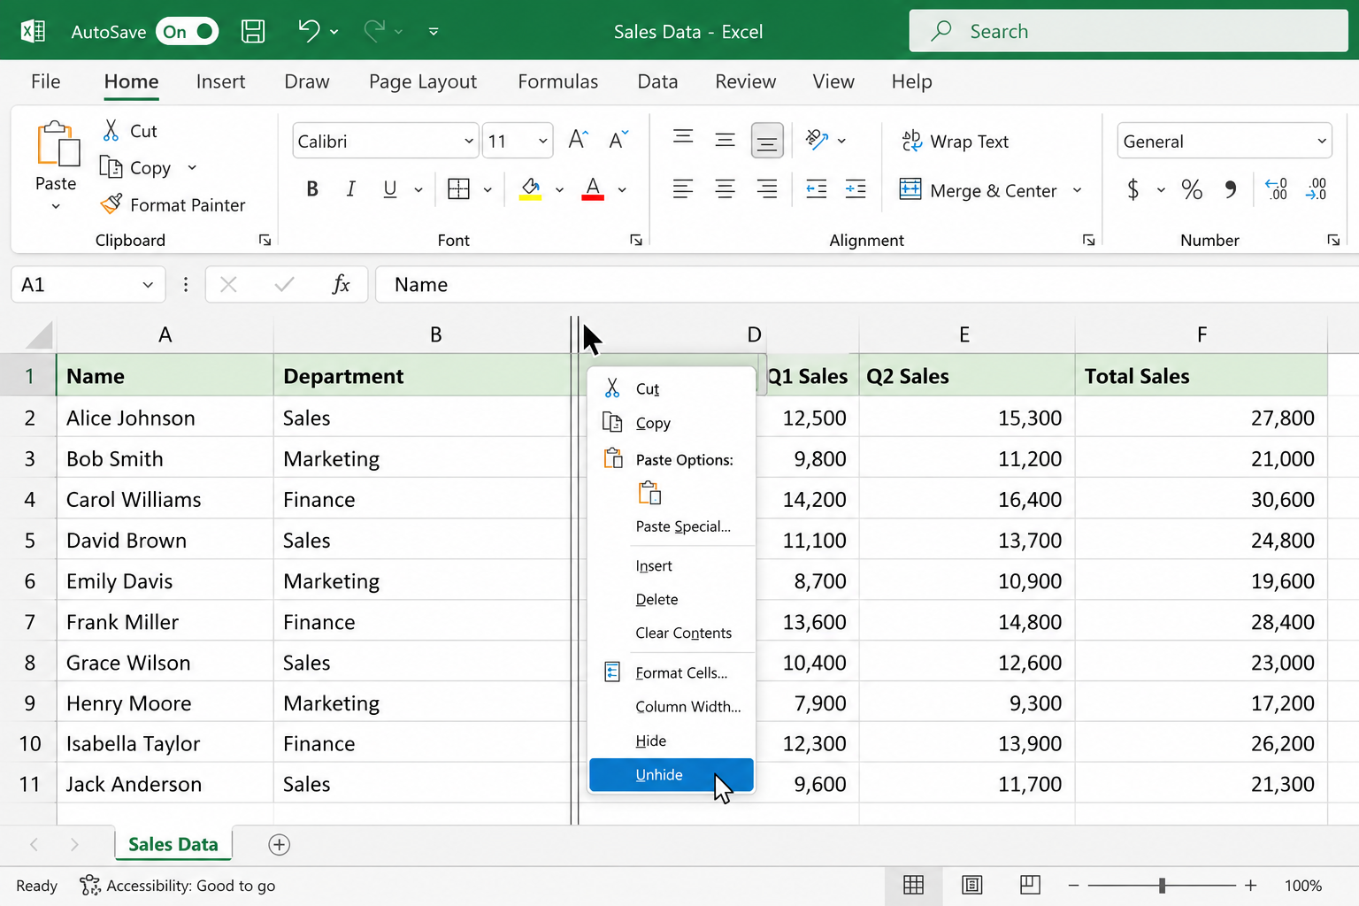
Task: Expand the Name Box dropdown arrow
Action: pos(148,285)
